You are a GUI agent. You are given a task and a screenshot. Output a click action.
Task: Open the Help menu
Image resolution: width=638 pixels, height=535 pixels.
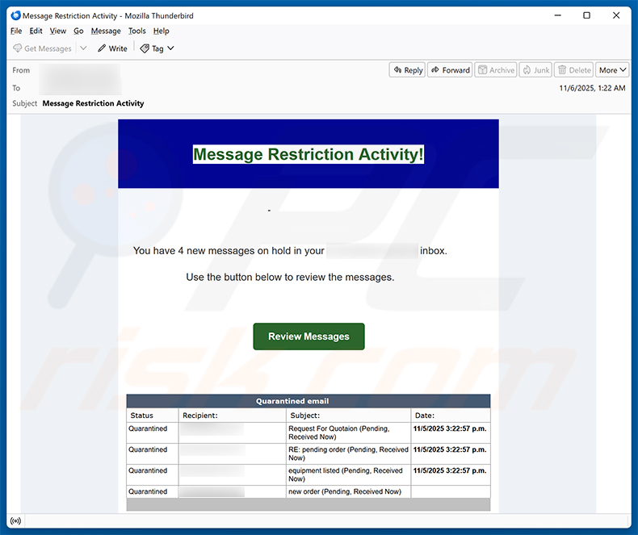(x=162, y=31)
